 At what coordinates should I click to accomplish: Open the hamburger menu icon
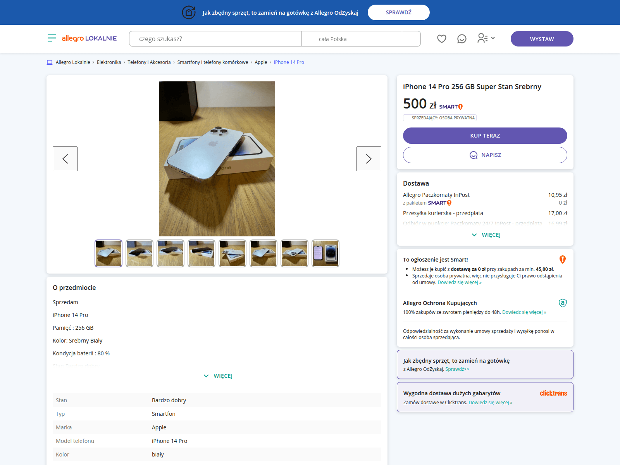click(x=52, y=38)
